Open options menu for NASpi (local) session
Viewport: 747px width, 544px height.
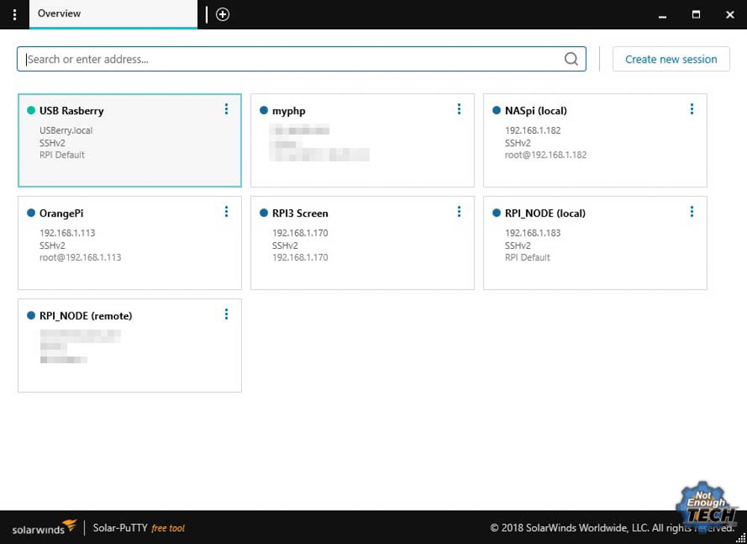coord(692,109)
